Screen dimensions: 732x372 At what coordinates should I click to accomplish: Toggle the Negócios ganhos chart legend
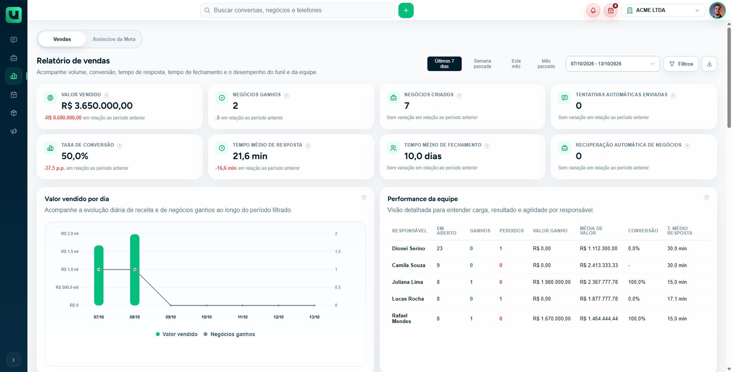point(229,334)
